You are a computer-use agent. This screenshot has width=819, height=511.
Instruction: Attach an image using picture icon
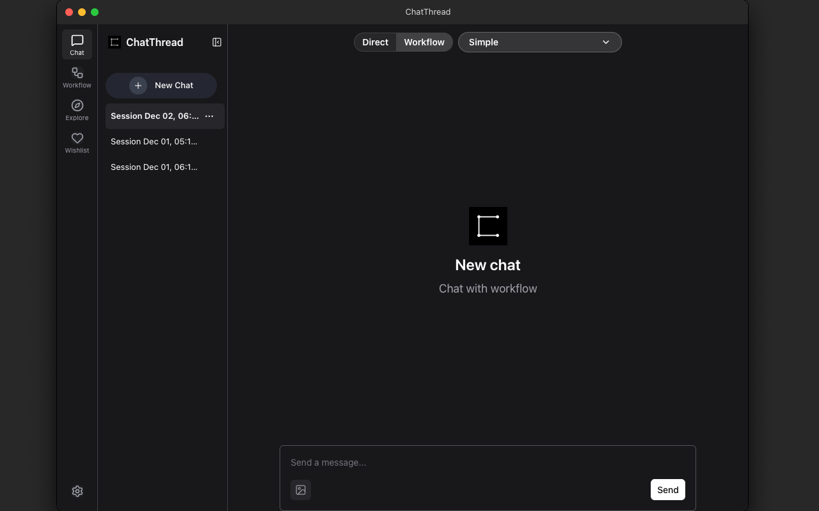pyautogui.click(x=301, y=490)
